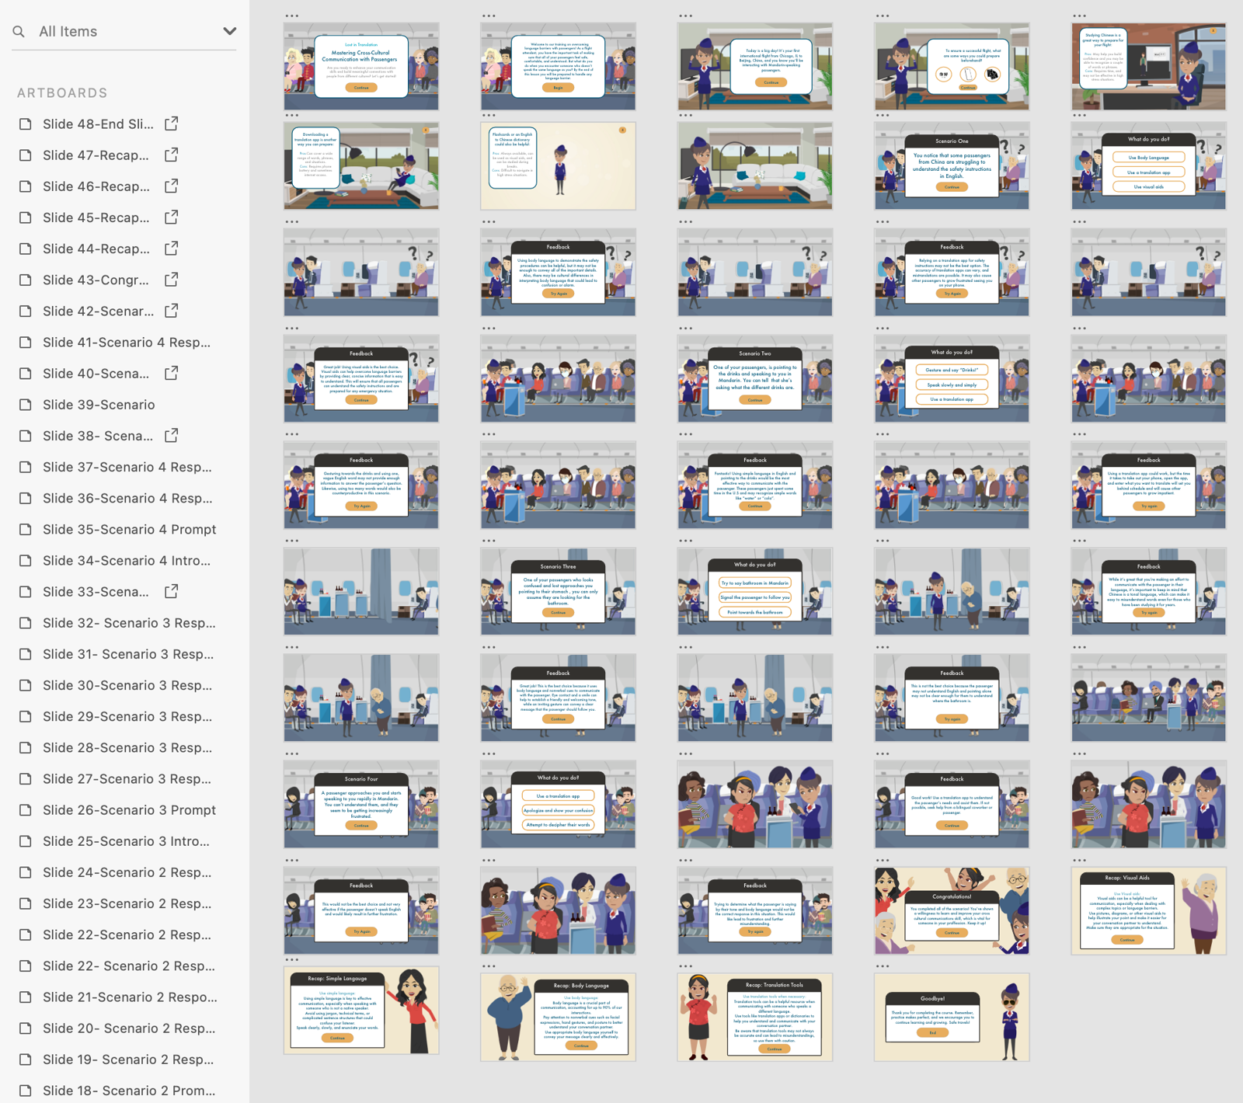Open the Scenario Three artboard thumbnail
The width and height of the screenshot is (1243, 1103).
click(558, 591)
